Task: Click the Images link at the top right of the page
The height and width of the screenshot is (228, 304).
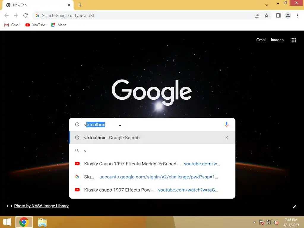Action: [277, 40]
